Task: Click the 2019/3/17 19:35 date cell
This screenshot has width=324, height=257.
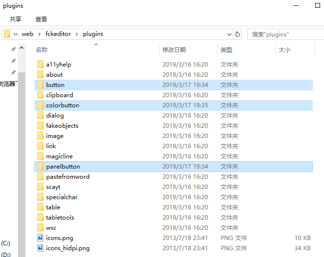Action: (185, 105)
